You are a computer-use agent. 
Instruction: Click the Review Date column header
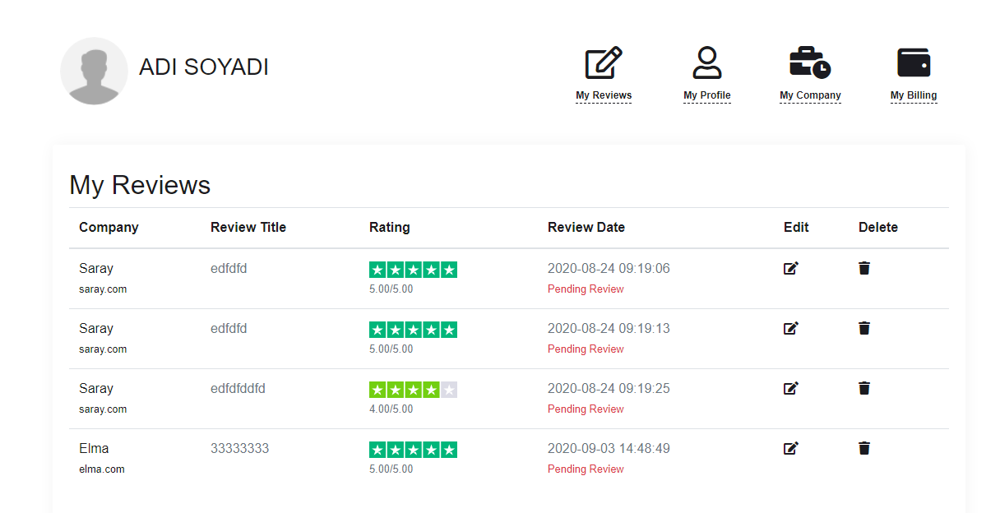[586, 228]
